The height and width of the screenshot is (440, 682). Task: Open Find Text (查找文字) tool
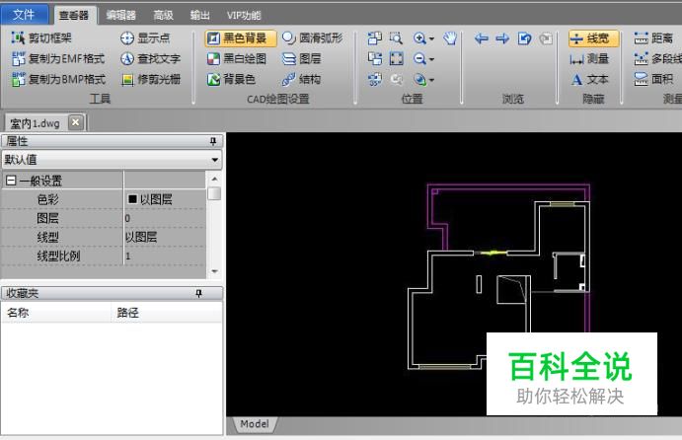point(150,58)
